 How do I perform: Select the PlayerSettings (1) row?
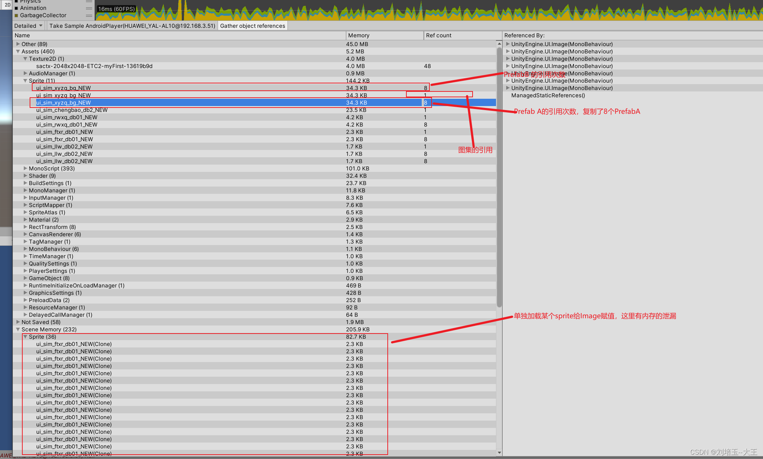coord(254,271)
